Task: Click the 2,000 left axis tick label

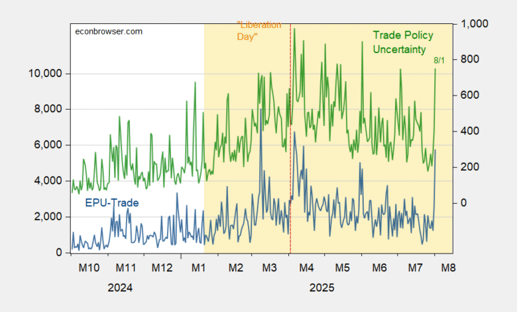Action: (x=48, y=216)
